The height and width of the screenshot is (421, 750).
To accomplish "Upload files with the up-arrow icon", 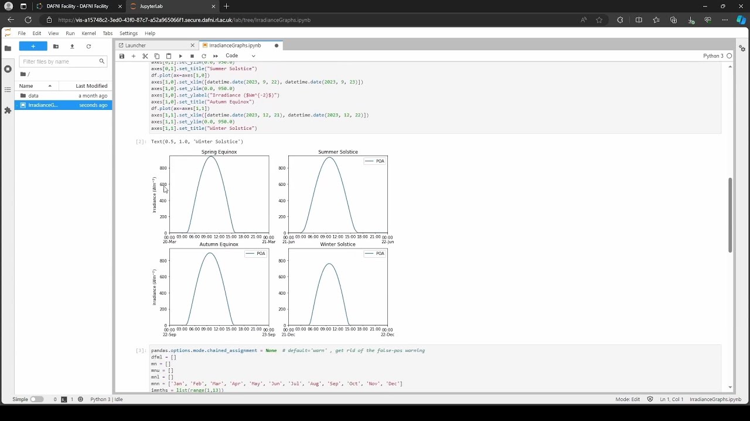I will (x=72, y=46).
